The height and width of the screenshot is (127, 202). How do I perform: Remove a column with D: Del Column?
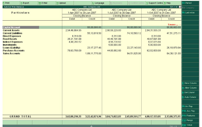[190, 93]
